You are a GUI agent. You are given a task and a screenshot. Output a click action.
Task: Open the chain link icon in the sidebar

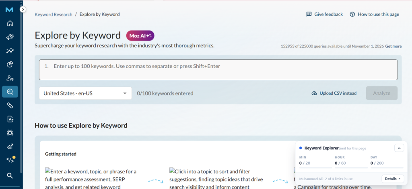coord(10,106)
